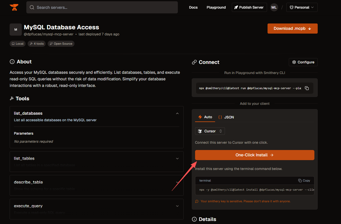Viewport: 341px width, 224px height.
Task: Click the Tools hammer icon
Action: coord(12,98)
